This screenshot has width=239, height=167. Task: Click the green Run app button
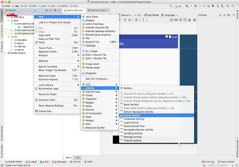point(187,6)
